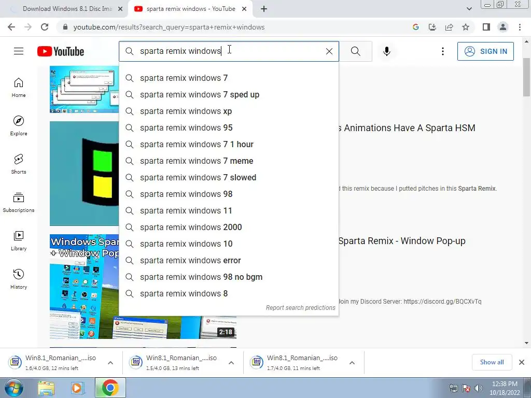The image size is (531, 398).
Task: Pick suggestion 'sparta remix windows 7 meme'
Action: pyautogui.click(x=229, y=161)
